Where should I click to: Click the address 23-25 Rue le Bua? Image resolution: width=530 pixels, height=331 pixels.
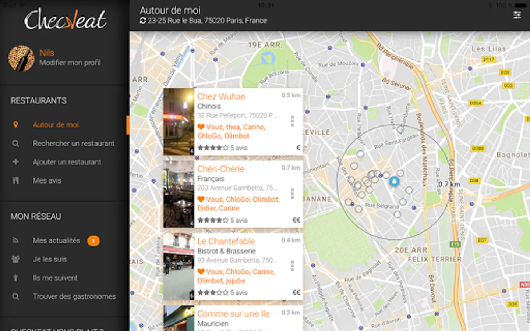pos(207,21)
